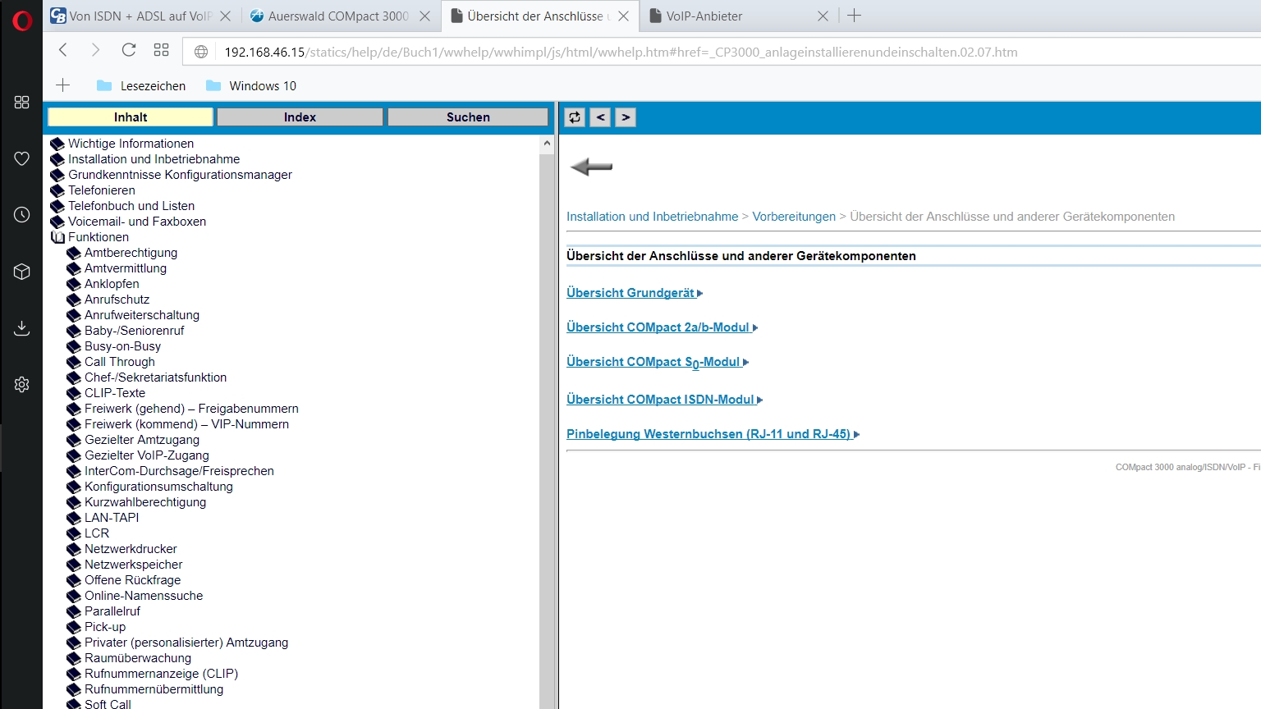Select LAN-TAPI topic

click(x=112, y=518)
